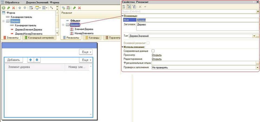Viewport: 260px width, 122px height.
Task: Collapse the Дерево node in elements tree
Action: [4, 21]
